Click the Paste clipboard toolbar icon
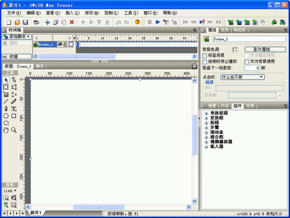 (64, 22)
